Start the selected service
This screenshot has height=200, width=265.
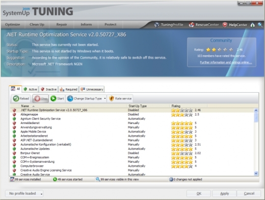click(57, 99)
